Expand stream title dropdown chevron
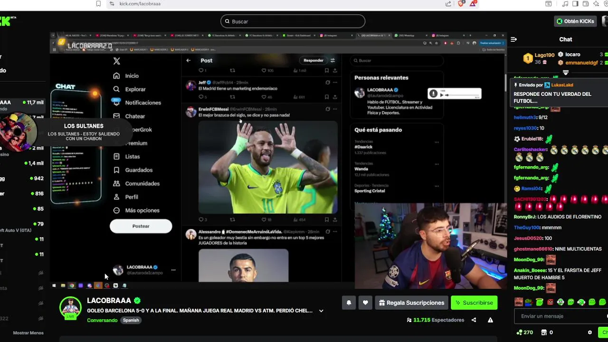Screen dimensions: 608x342 (321, 311)
